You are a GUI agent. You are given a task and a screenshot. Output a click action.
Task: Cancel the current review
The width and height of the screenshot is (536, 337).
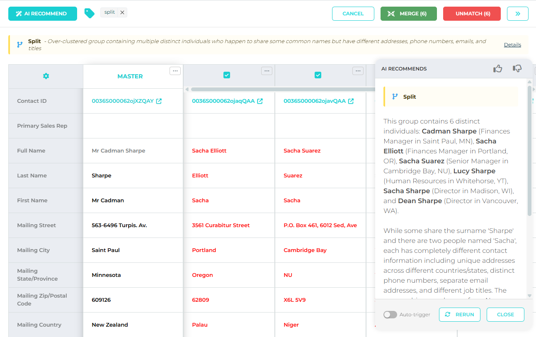(x=353, y=14)
